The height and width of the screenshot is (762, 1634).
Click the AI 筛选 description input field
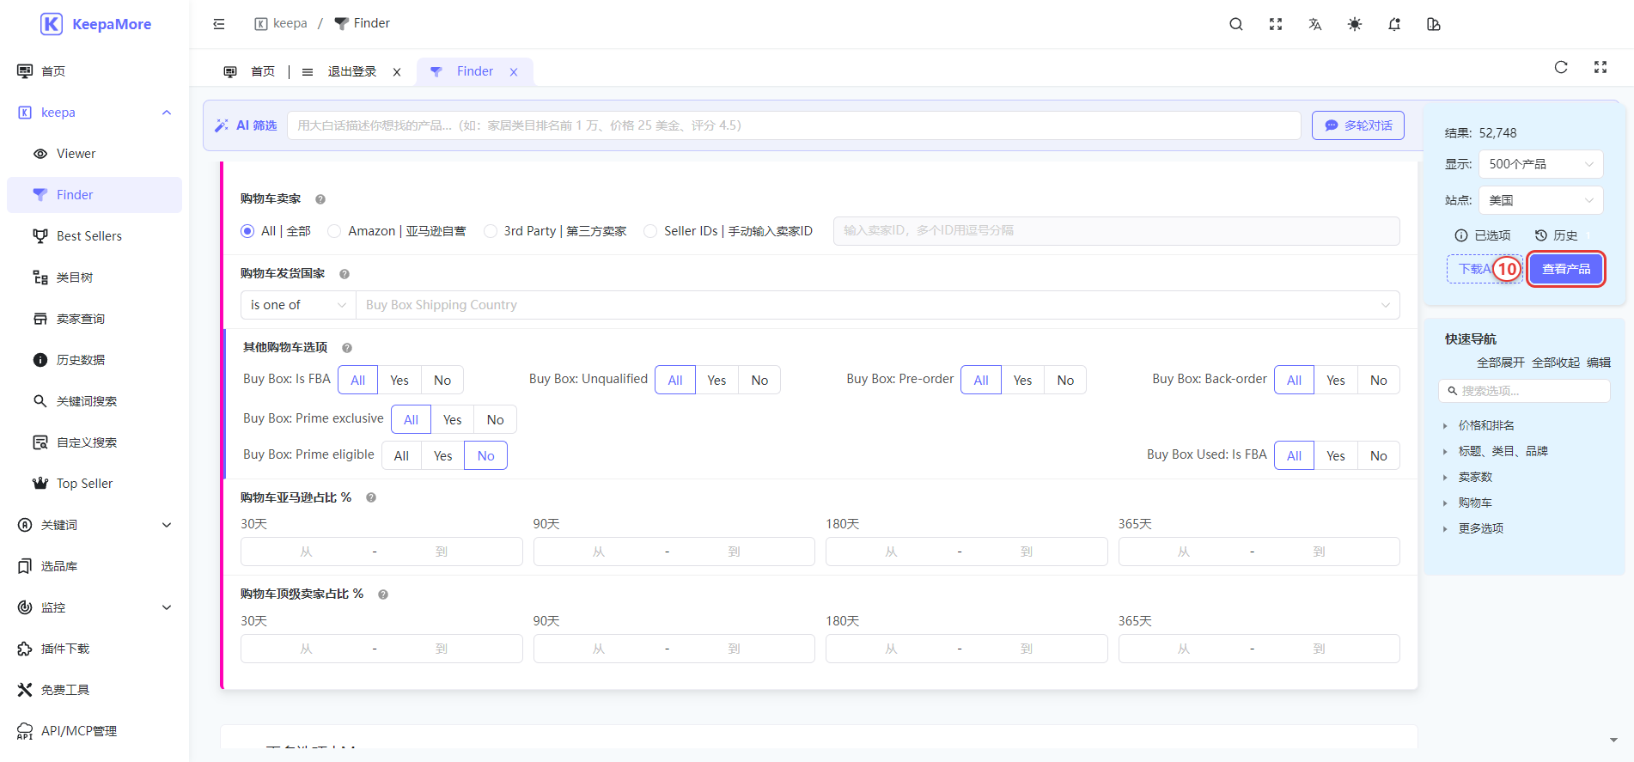pos(794,125)
